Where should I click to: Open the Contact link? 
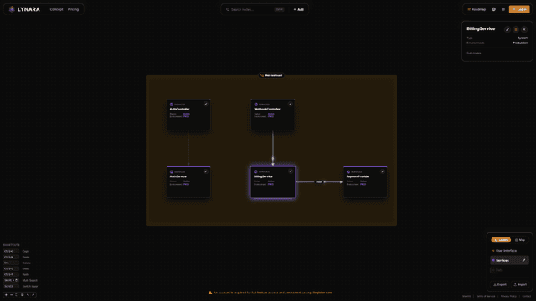(x=527, y=296)
